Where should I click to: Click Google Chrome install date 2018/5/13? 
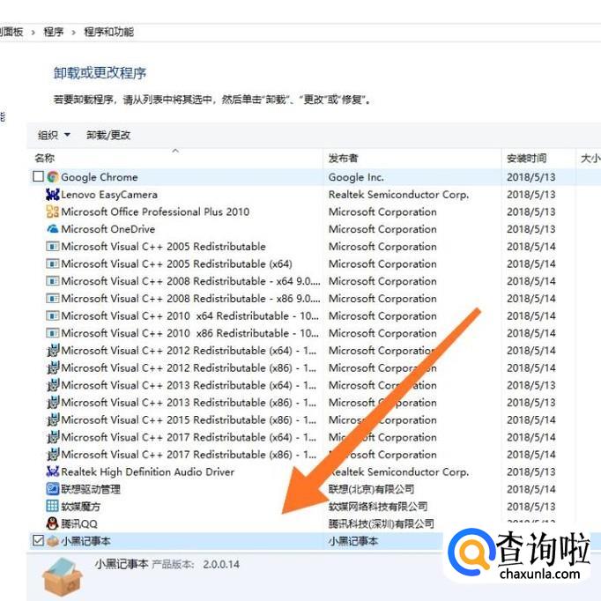point(531,177)
